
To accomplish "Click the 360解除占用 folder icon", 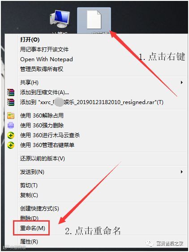I will 11,116.
